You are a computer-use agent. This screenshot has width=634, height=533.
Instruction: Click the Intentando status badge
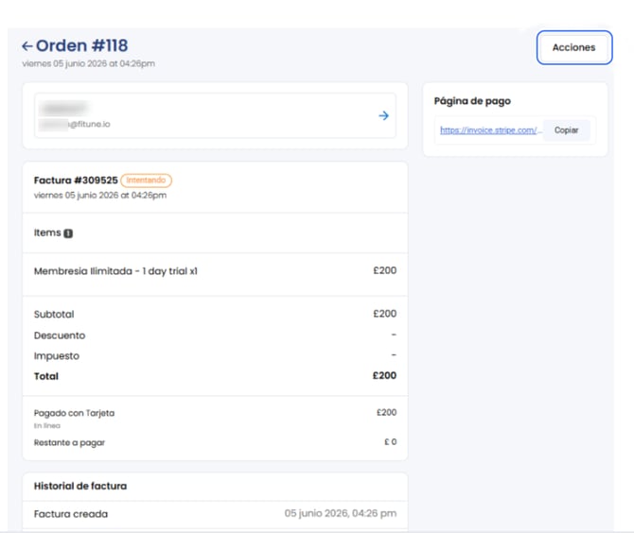[146, 181]
